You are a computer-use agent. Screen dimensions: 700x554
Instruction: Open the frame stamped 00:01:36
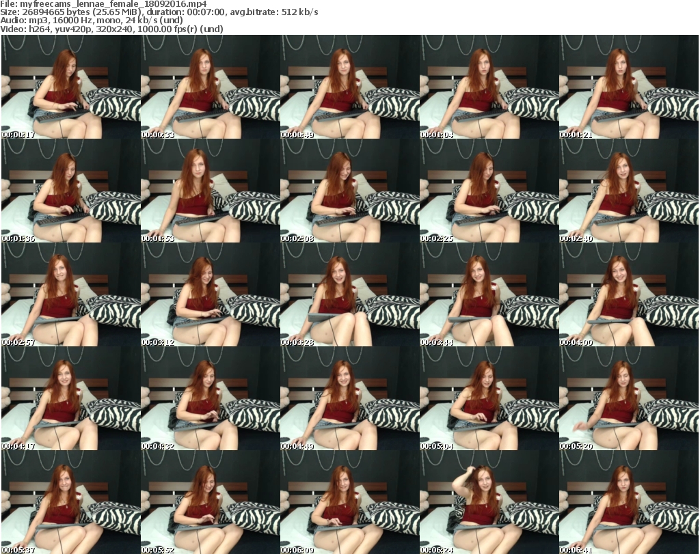click(x=71, y=191)
